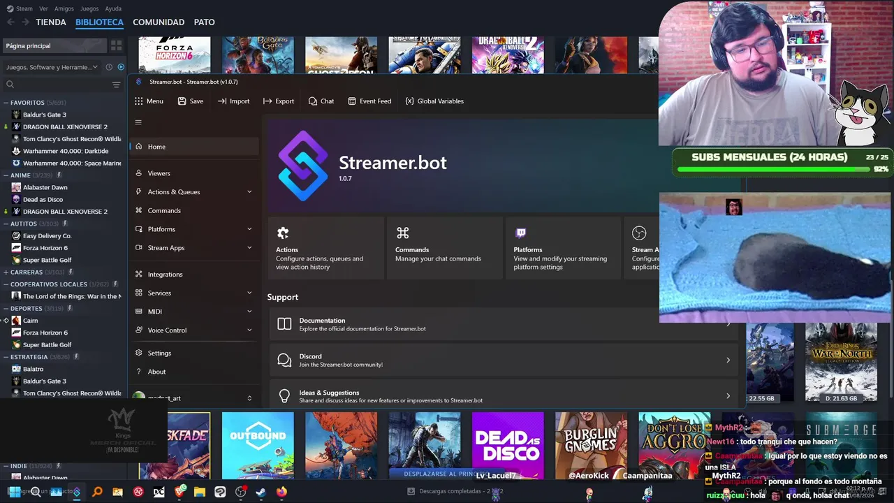The height and width of the screenshot is (503, 894).
Task: Open the Steam PATO profile tab
Action: click(x=204, y=22)
